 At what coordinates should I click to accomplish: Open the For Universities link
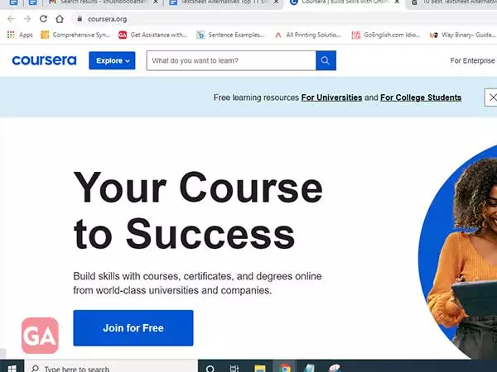(331, 98)
